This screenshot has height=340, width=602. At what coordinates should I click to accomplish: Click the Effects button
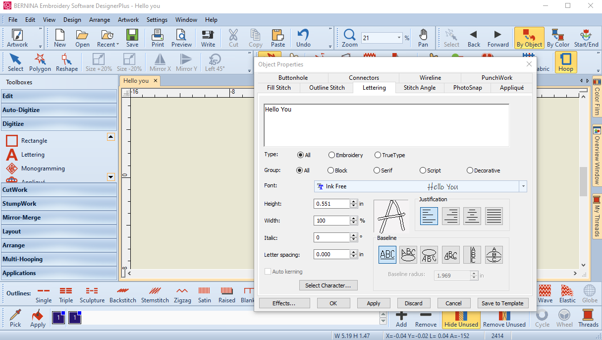[284, 303]
